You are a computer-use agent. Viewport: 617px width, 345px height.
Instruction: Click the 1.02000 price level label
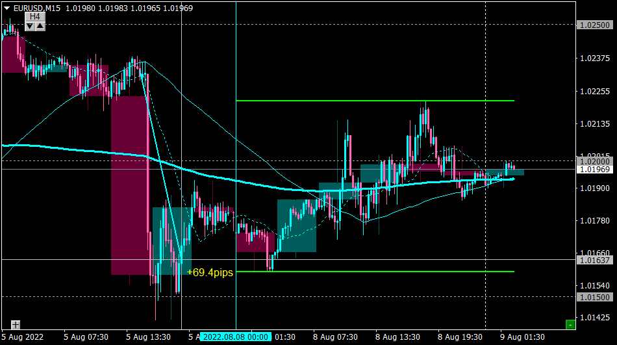595,162
